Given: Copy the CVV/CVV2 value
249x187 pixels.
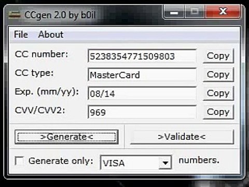Looking at the screenshot, I should (218, 112).
